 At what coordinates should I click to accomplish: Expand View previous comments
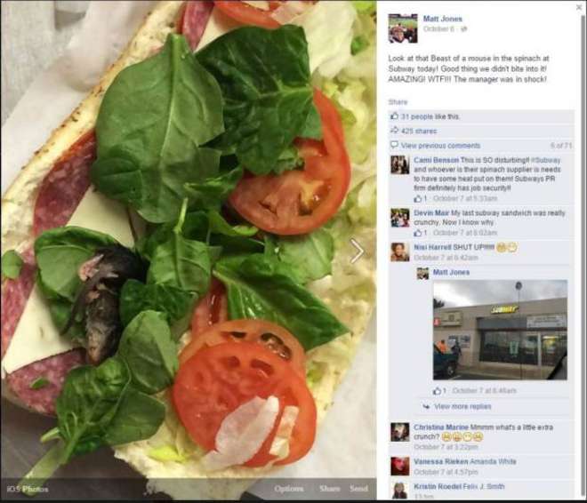pos(440,146)
